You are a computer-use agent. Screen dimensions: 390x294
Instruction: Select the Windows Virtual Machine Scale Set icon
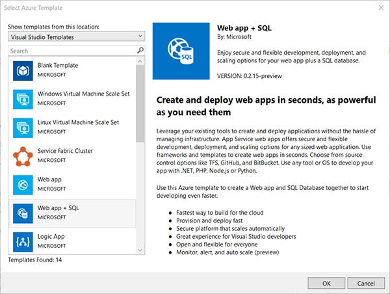[23, 98]
